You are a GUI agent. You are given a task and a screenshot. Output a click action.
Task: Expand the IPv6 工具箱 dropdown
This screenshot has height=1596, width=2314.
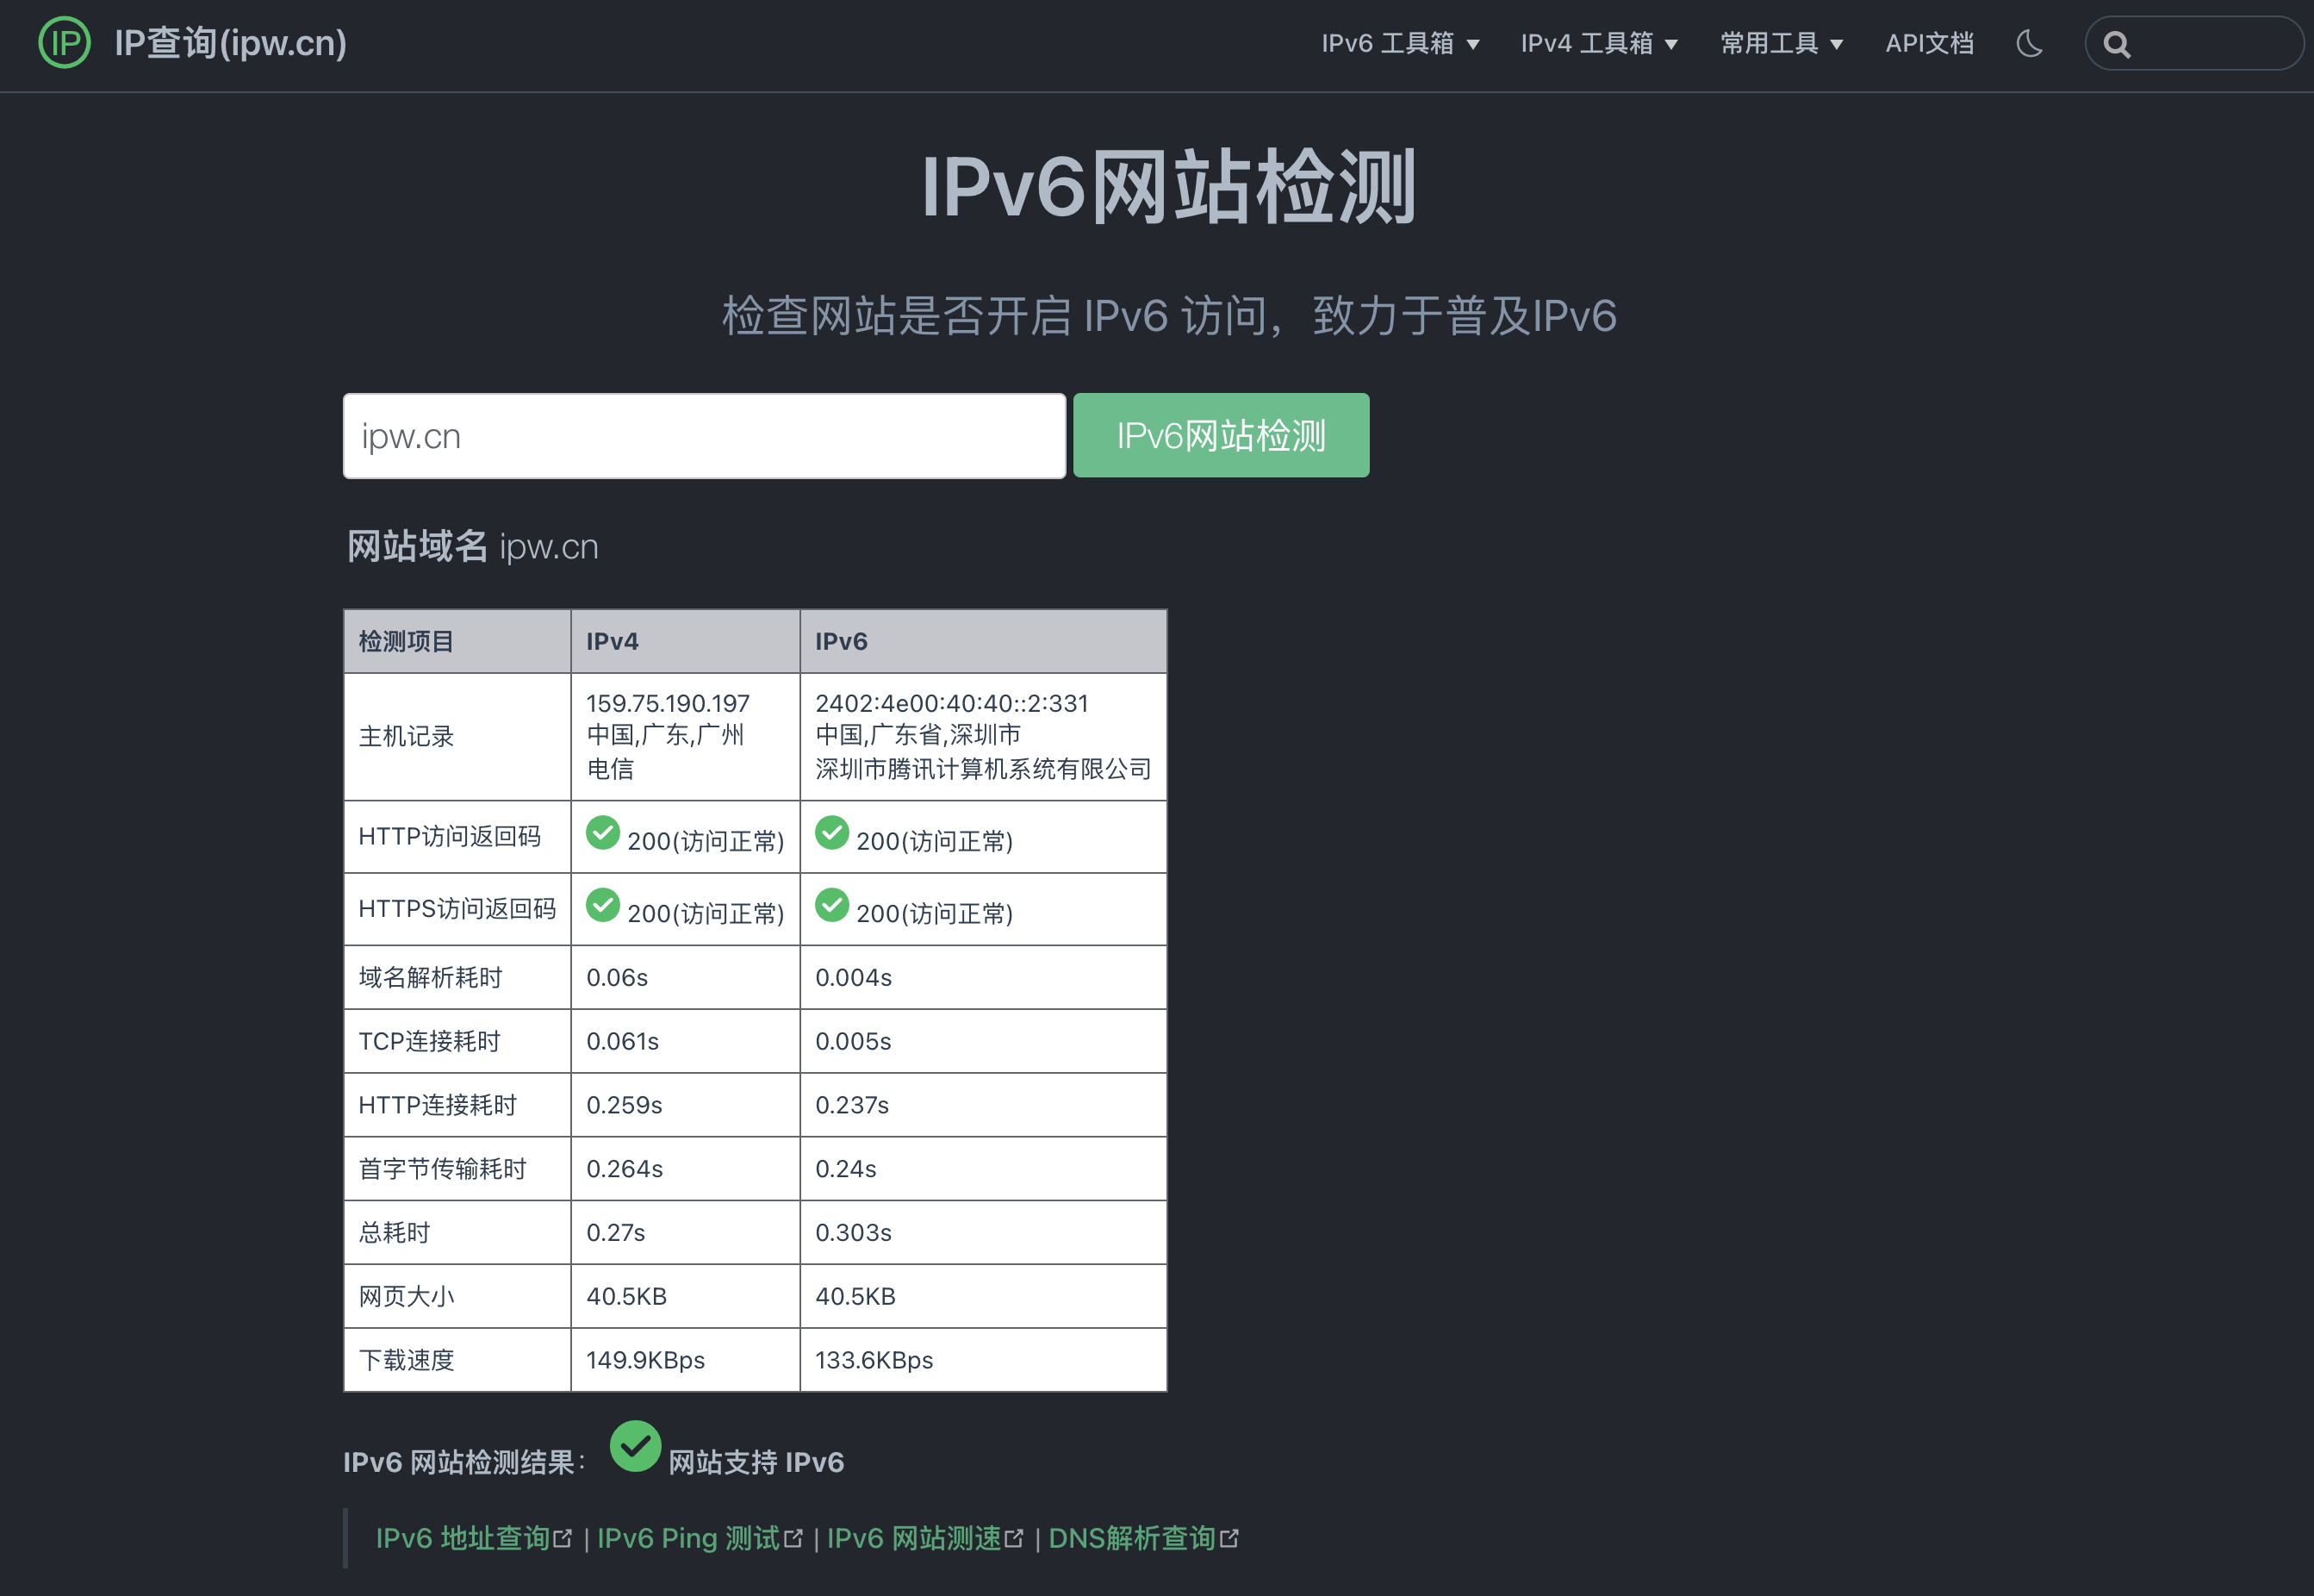coord(1398,44)
